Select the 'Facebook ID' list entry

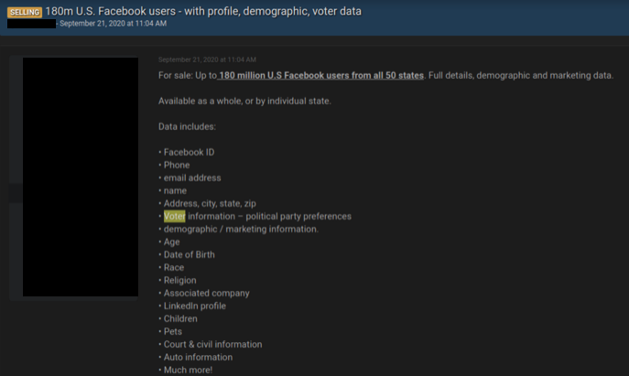coord(189,153)
